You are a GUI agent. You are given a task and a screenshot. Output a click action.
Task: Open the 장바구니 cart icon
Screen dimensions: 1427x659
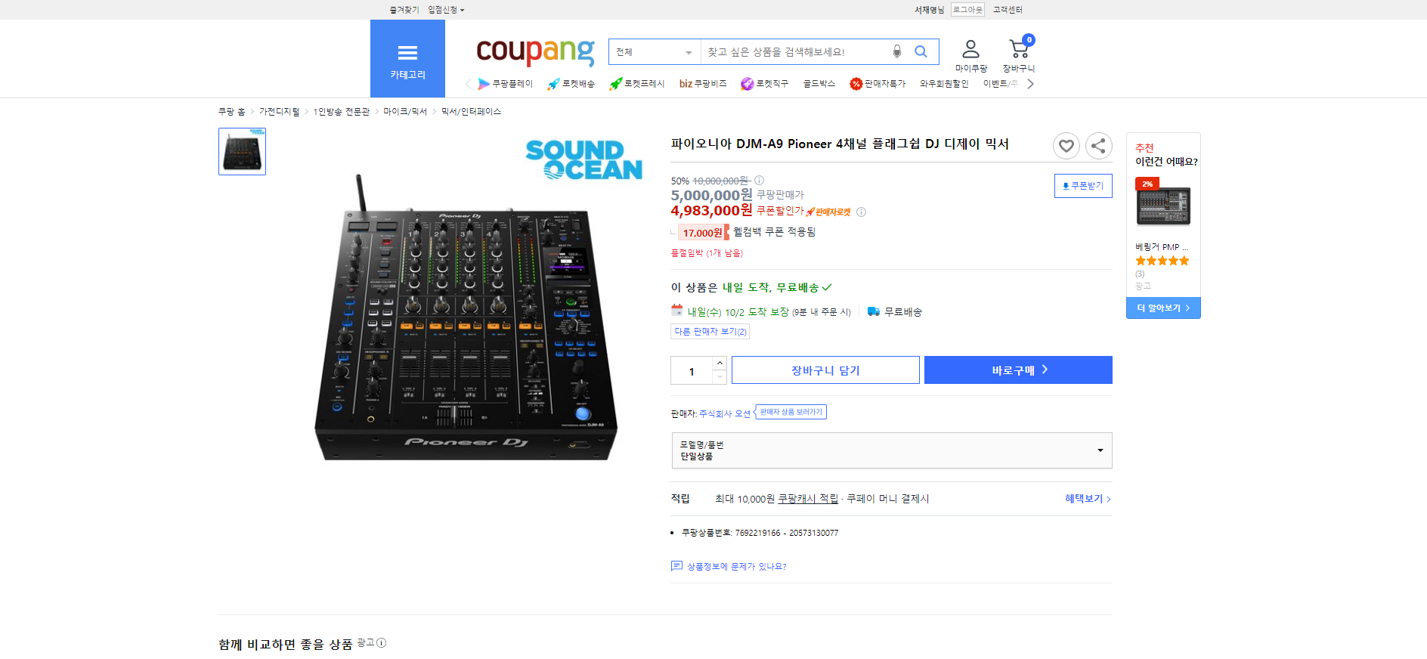[1019, 56]
